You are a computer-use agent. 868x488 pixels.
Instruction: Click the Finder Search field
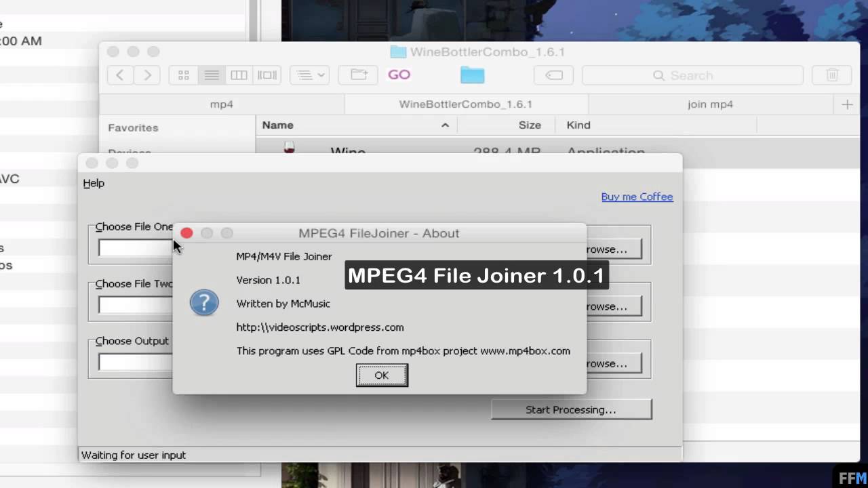[x=692, y=75]
